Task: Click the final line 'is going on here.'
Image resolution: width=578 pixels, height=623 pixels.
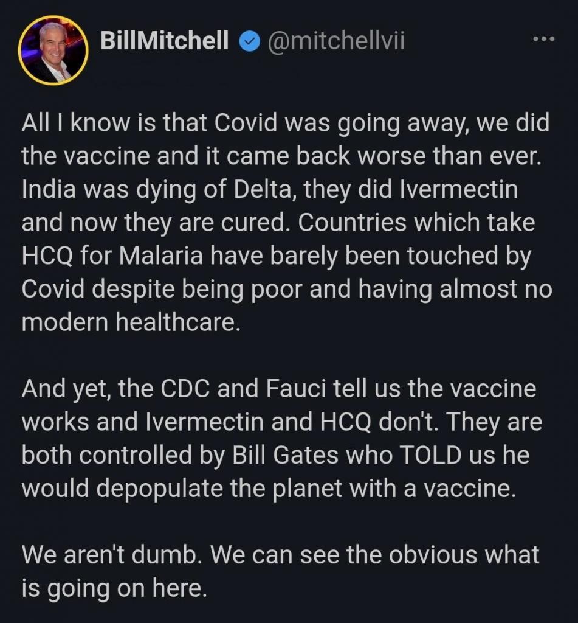Action: click(x=114, y=588)
